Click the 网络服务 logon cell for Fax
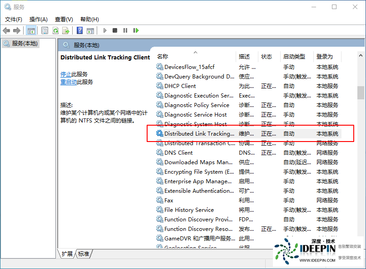 (x=327, y=200)
